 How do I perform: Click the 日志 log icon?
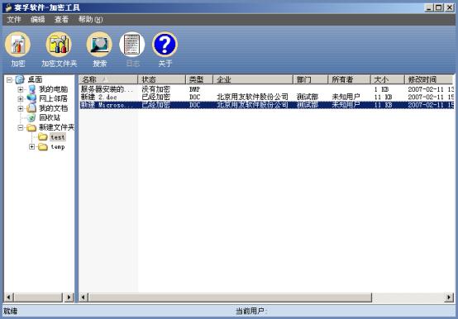click(132, 45)
